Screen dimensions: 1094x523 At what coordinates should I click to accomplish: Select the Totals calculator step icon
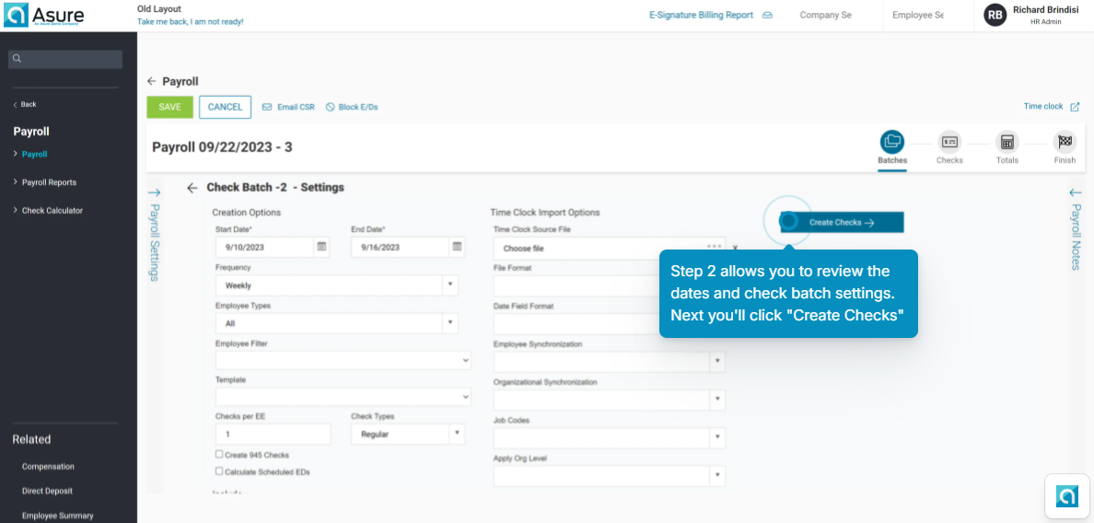(1007, 142)
